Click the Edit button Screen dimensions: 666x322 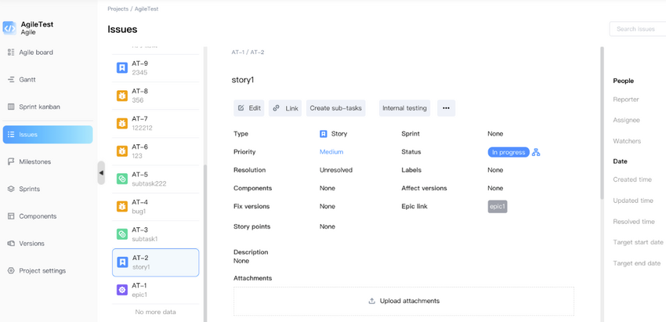coord(249,108)
